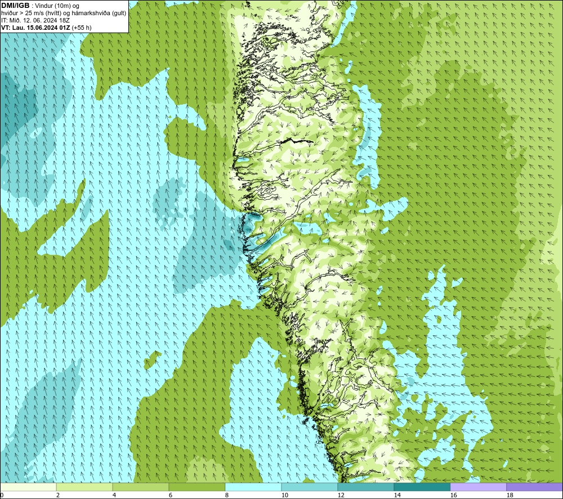Click the 'hviður > 25 m/s (hvítt)' legend line
This screenshot has width=563, height=499.
pyautogui.click(x=64, y=14)
